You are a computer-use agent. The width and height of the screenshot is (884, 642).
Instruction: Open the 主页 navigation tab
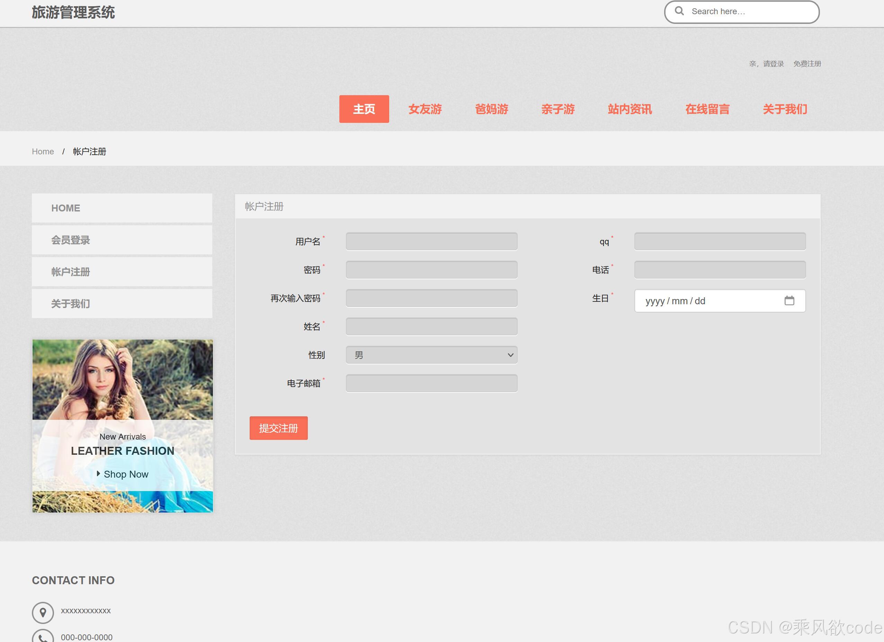(x=364, y=109)
